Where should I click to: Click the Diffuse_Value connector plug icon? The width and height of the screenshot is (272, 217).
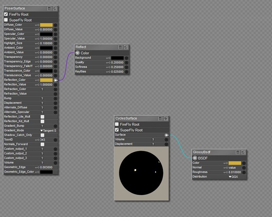click(55, 29)
